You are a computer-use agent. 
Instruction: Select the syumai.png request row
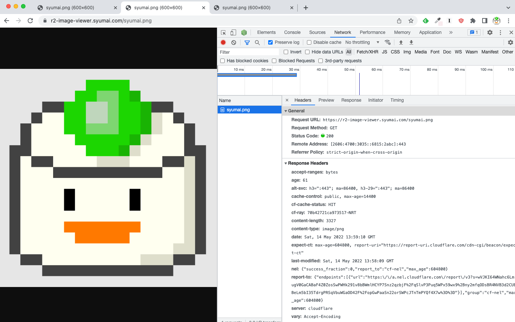pyautogui.click(x=249, y=110)
